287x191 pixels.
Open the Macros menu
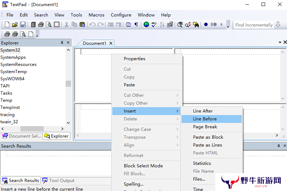click(97, 15)
